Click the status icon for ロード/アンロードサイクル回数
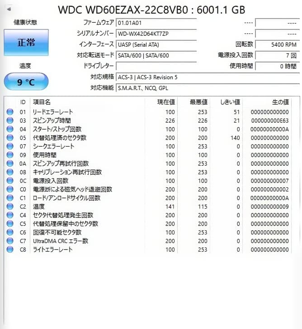The image size is (302, 329). coord(10,198)
